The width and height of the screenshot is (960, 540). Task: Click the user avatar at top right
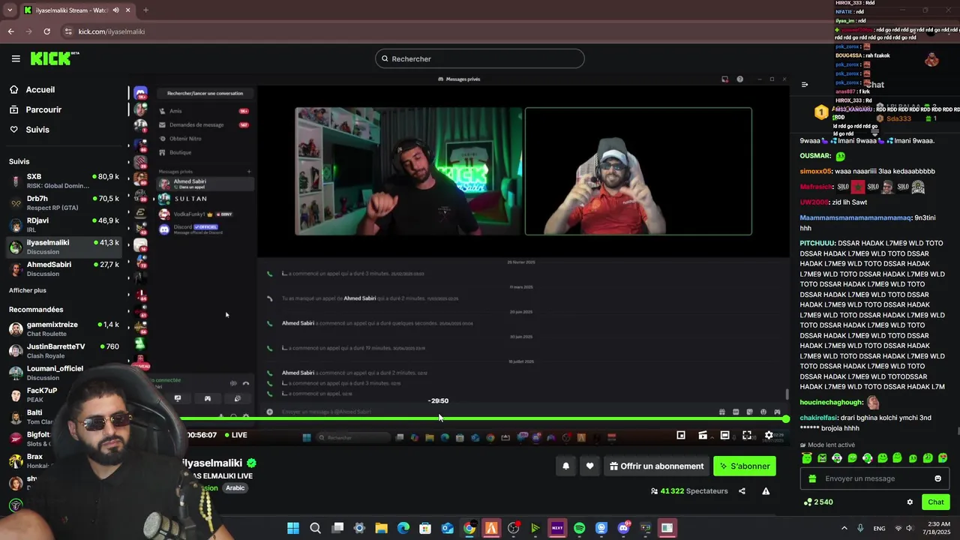pyautogui.click(x=931, y=60)
